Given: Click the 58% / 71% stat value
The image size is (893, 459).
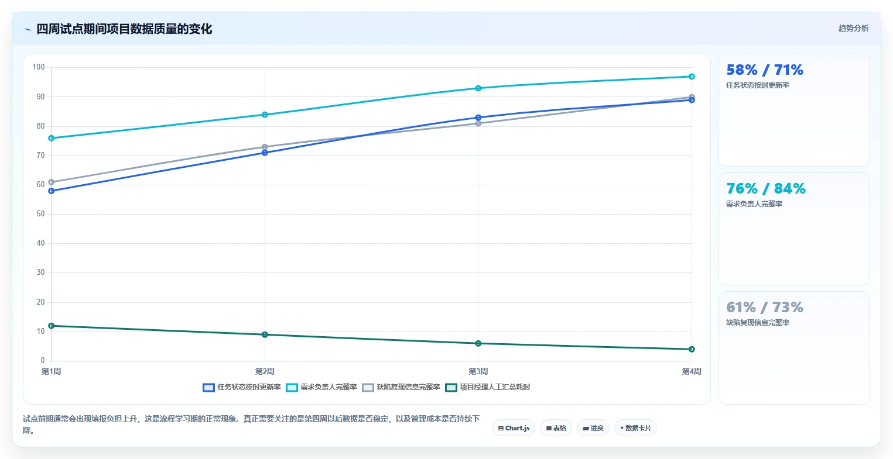Looking at the screenshot, I should coord(765,70).
